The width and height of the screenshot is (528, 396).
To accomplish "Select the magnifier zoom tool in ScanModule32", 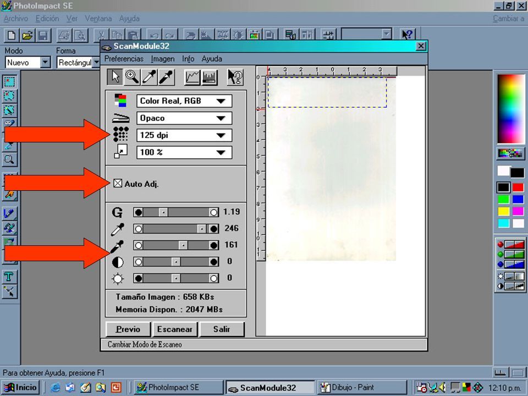I will (x=132, y=77).
